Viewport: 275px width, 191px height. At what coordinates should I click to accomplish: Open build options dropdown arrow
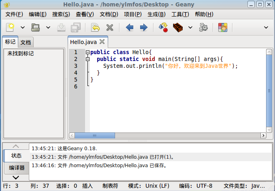point(190,27)
